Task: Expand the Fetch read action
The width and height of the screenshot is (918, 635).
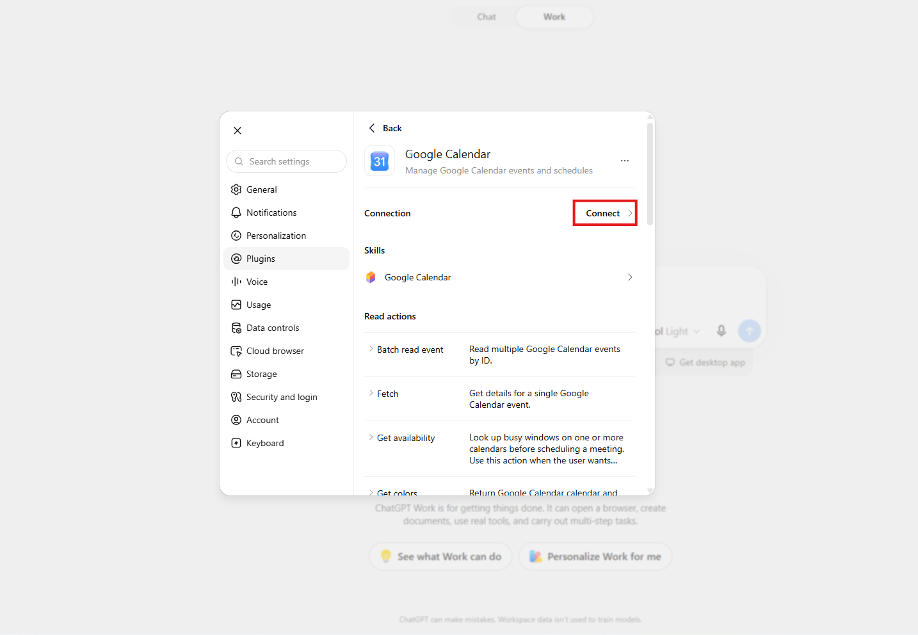Action: click(x=383, y=394)
